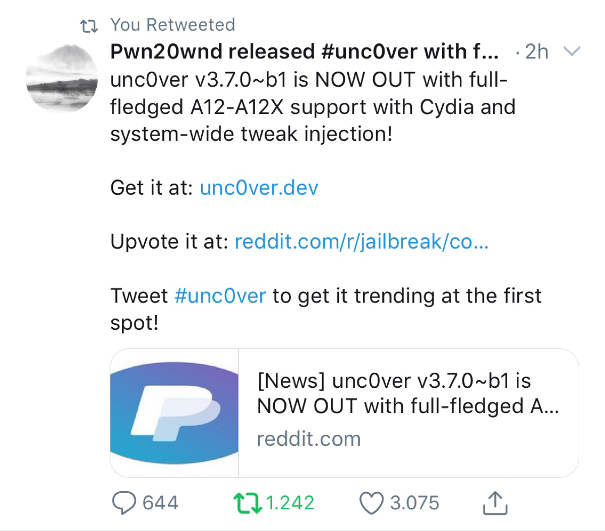The width and height of the screenshot is (605, 531).
Task: Open the unc0ver.dev link
Action: click(259, 188)
